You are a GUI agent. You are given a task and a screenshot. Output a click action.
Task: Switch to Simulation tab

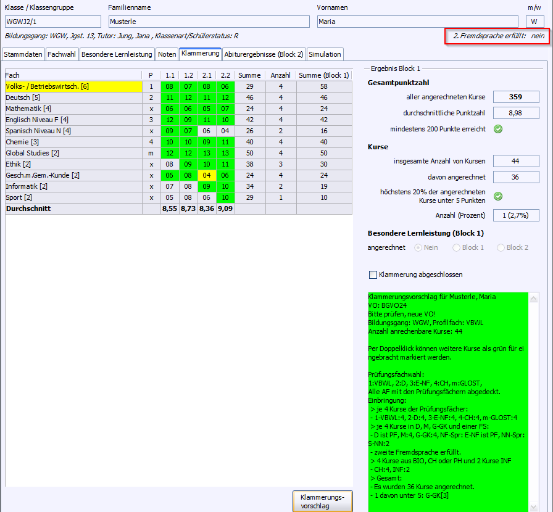pyautogui.click(x=325, y=54)
